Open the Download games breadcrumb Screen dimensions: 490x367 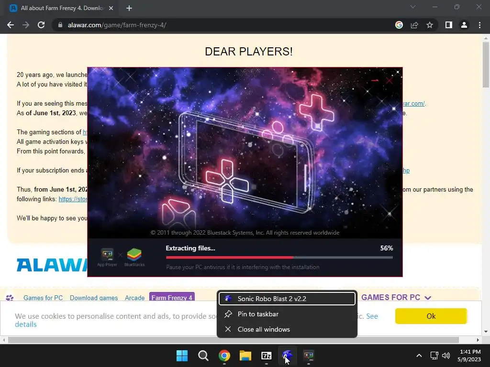(x=94, y=298)
